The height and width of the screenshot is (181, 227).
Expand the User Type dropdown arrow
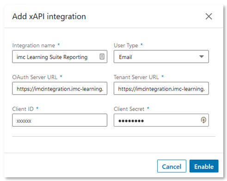click(202, 56)
